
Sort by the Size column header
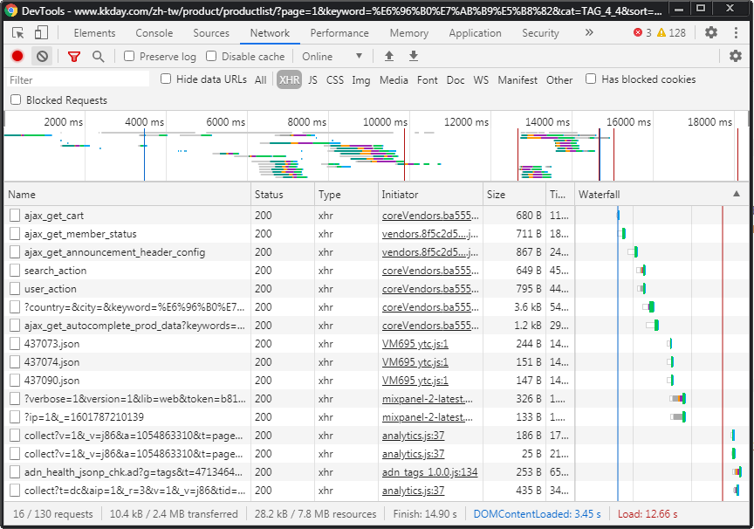pyautogui.click(x=514, y=195)
